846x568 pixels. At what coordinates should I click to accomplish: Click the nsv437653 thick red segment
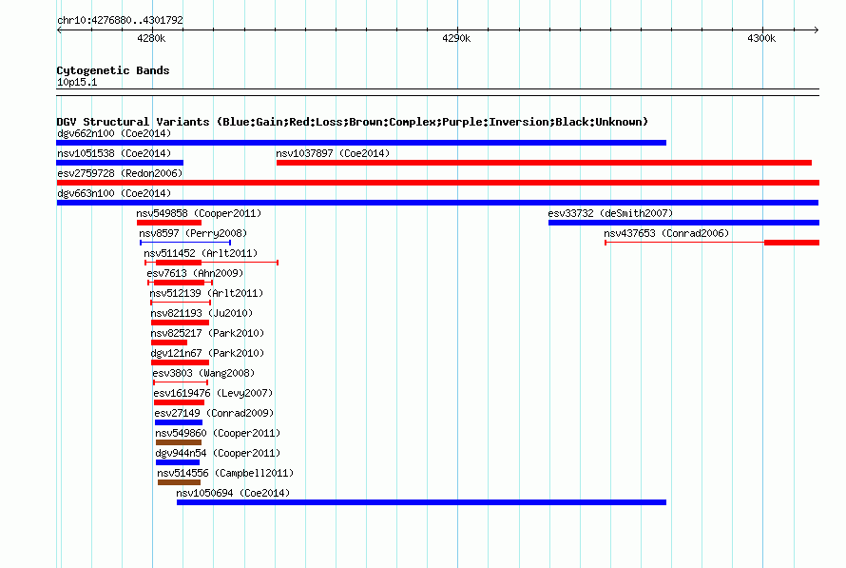pos(792,243)
